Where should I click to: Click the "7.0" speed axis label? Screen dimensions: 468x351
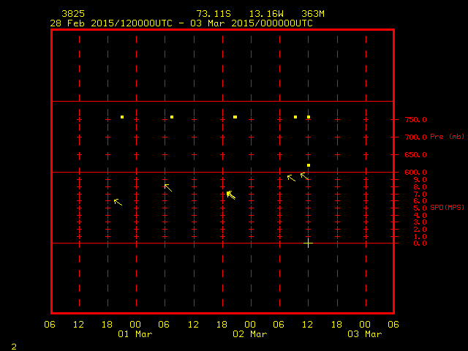tap(420, 195)
